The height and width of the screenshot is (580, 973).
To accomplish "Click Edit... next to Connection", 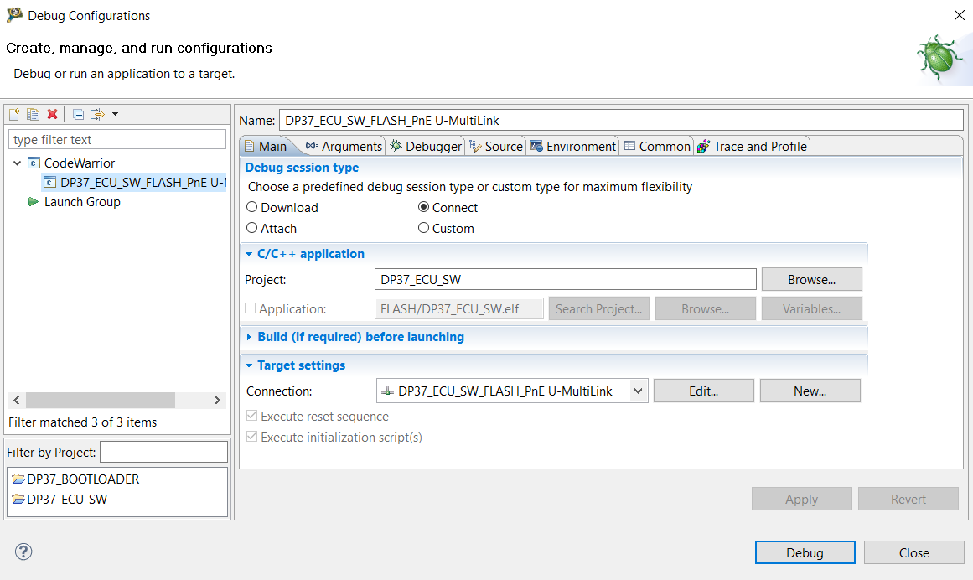I will pos(703,391).
